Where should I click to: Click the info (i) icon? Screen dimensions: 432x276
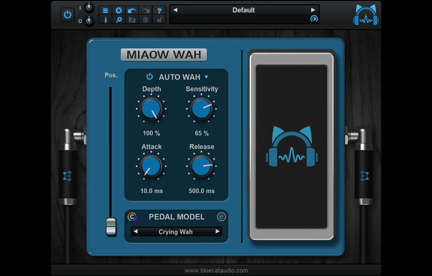[x=105, y=20]
